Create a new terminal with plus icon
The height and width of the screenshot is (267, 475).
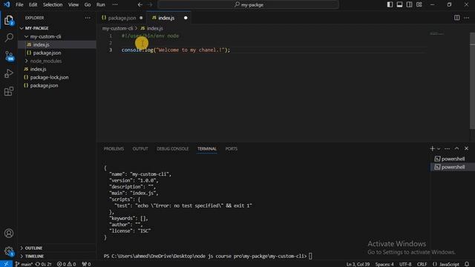coord(432,148)
